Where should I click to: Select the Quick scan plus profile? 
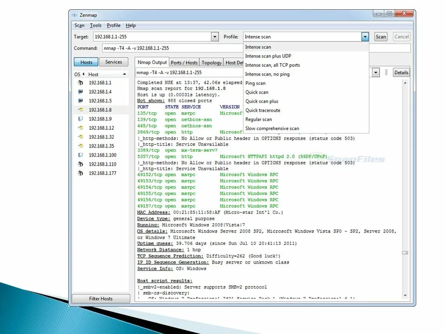click(306, 102)
